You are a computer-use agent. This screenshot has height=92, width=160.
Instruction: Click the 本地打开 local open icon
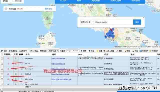click(150, 51)
